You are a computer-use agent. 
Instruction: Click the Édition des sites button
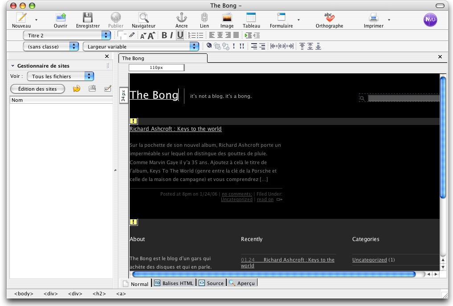37,89
